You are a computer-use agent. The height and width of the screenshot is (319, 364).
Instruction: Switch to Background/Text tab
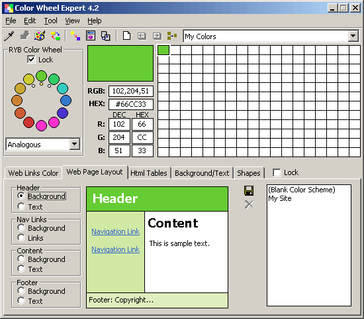pos(202,173)
